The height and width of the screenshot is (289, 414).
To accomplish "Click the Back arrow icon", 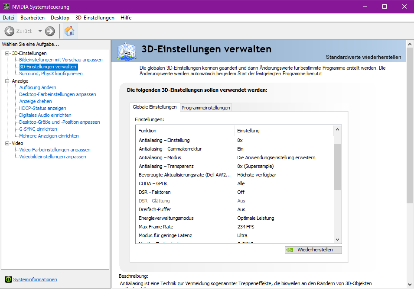I will (x=9, y=31).
